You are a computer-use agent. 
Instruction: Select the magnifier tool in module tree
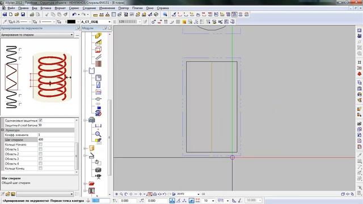coord(98,134)
